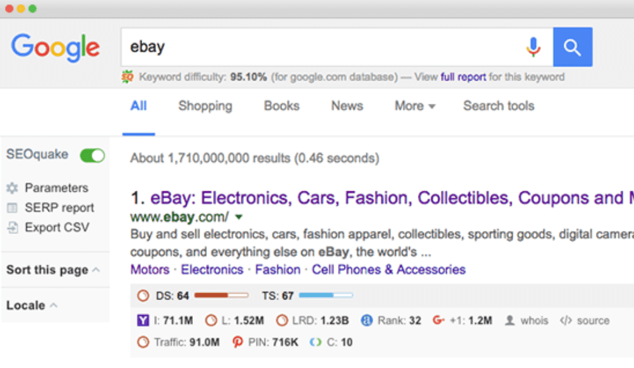Screen dimensions: 634x368
Task: Turn off the SEOquake toggle
Action: click(92, 155)
